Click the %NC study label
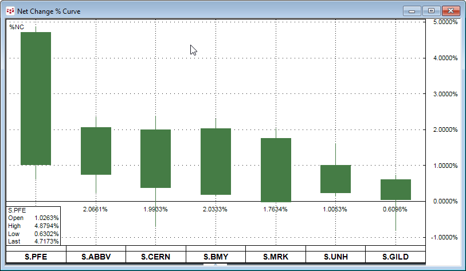The height and width of the screenshot is (271, 466). pos(16,27)
